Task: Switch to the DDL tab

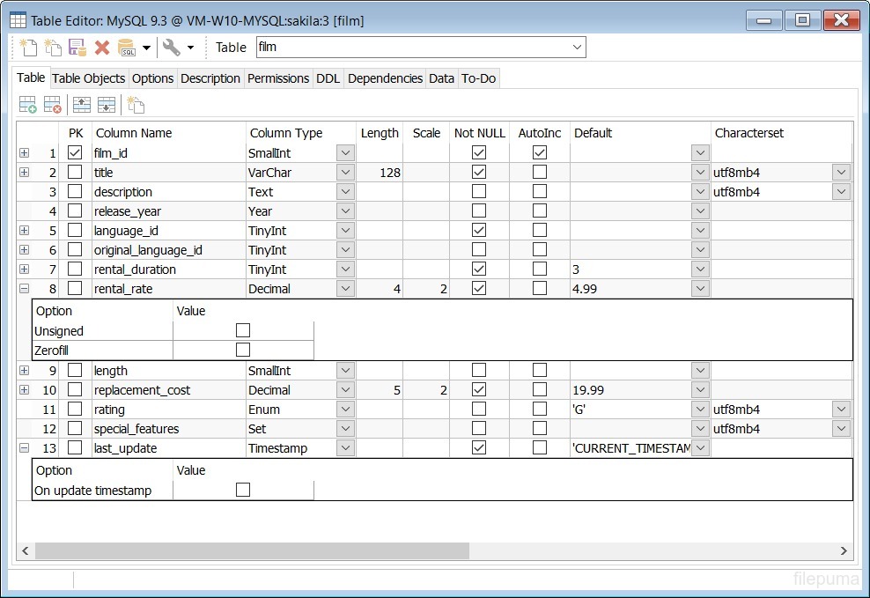Action: coord(328,78)
